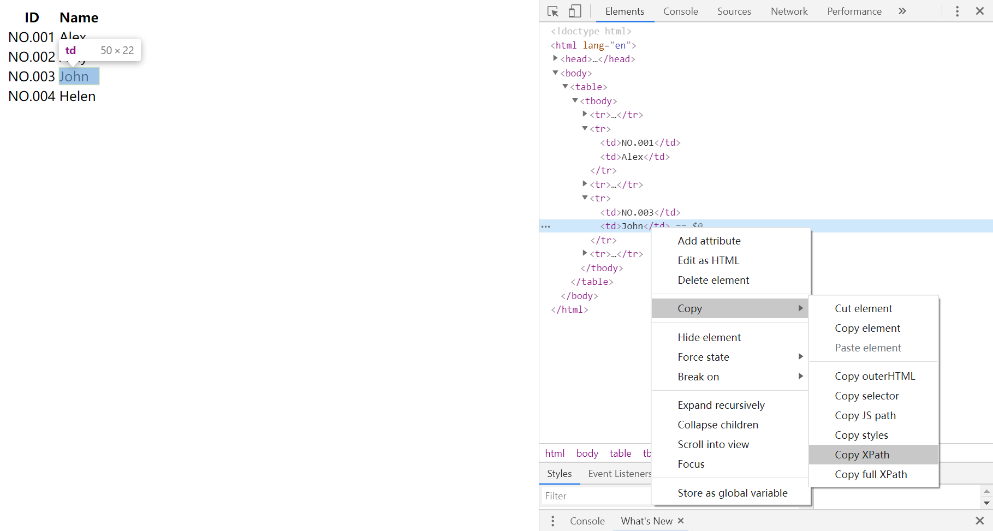Select the td NO.003 node in DOM tree
993x531 pixels.
pos(640,212)
